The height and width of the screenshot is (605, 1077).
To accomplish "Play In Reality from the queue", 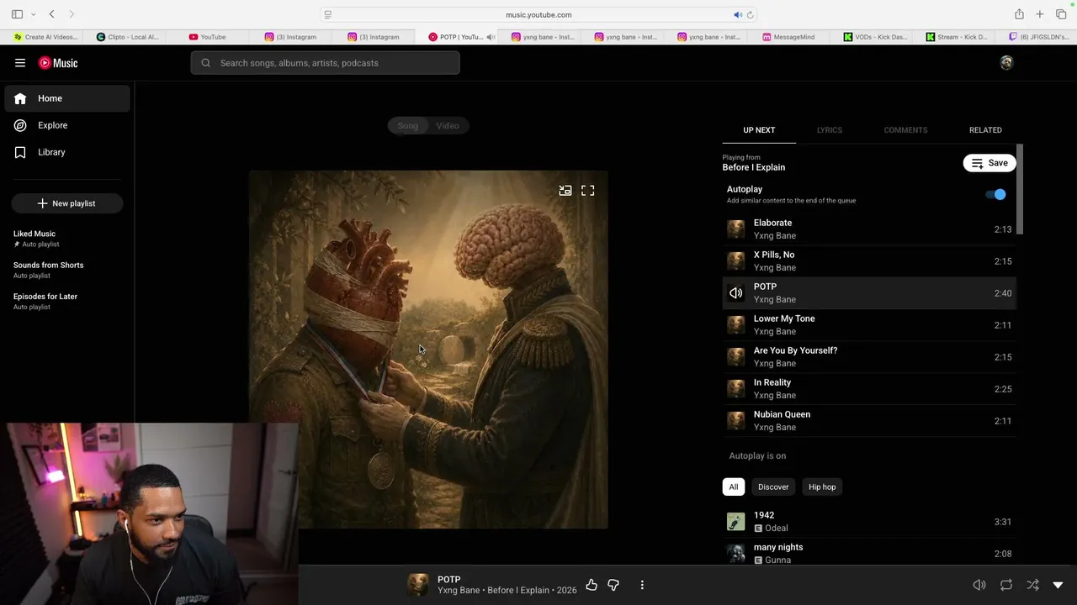I will click(x=869, y=389).
